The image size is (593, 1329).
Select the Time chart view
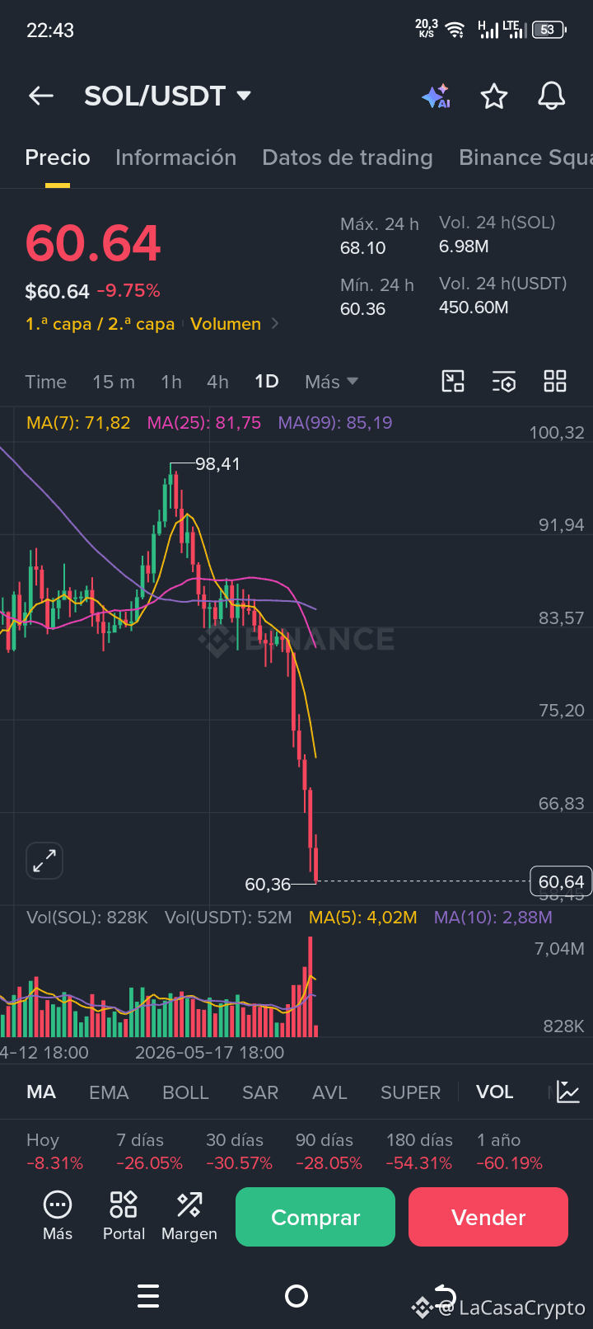[x=45, y=382]
